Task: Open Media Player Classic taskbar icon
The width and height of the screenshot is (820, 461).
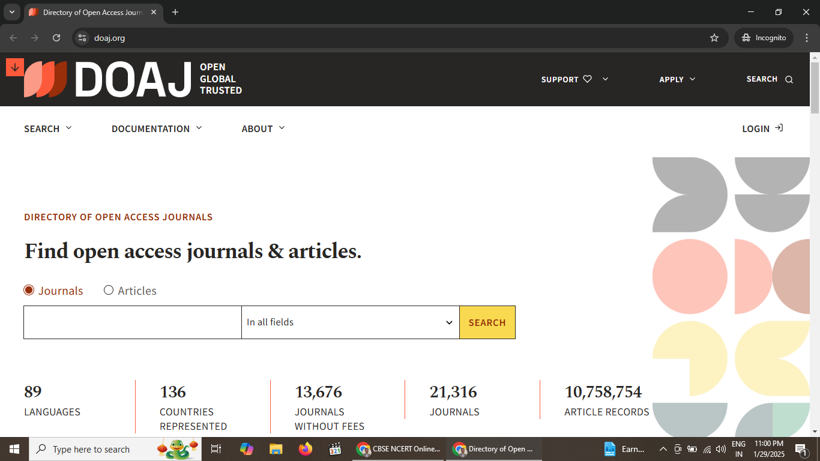Action: tap(335, 449)
